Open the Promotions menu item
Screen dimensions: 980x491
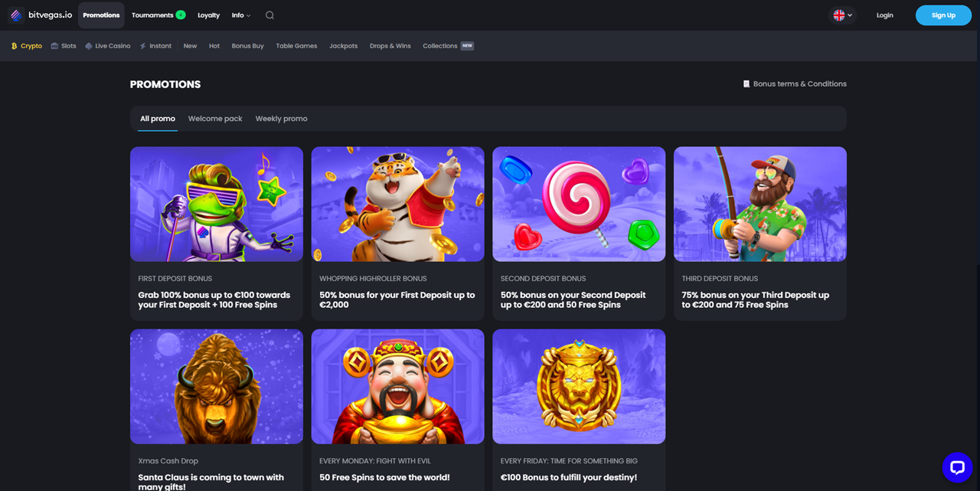100,15
